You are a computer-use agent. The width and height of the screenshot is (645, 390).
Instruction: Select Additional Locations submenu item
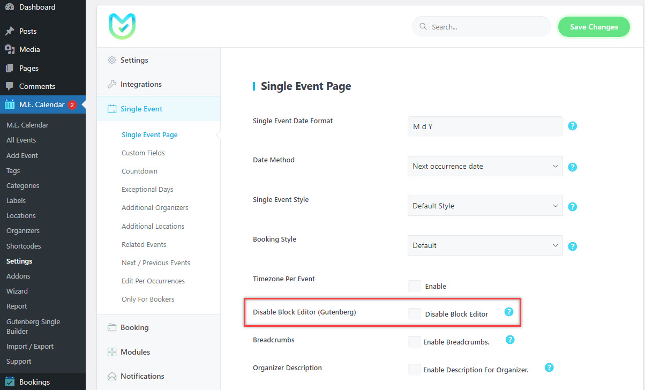tap(153, 227)
